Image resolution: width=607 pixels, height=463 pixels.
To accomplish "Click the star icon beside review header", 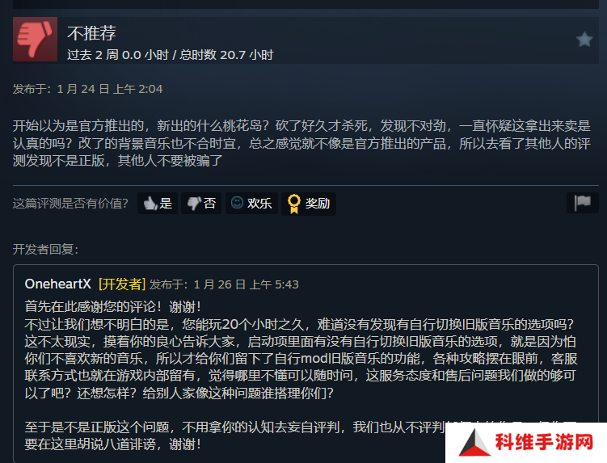I will 584,40.
